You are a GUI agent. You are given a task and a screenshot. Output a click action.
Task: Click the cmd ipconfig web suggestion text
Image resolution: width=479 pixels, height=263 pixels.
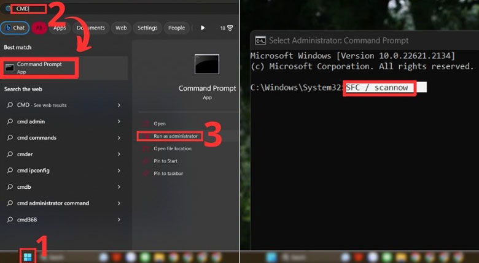click(33, 170)
